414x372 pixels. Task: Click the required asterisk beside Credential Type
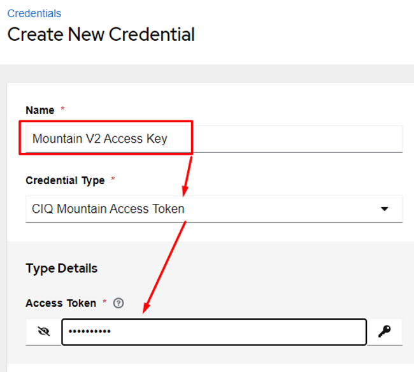113,178
